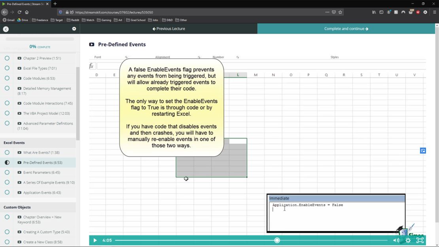Open the Gmail bookmark
This screenshot has height=247, width=439.
click(9, 20)
